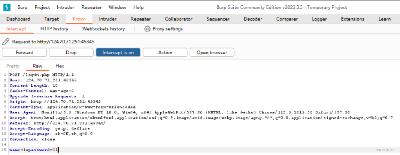Click the Cache-Control header line
Screen dimensions: 400x155
coord(41,91)
